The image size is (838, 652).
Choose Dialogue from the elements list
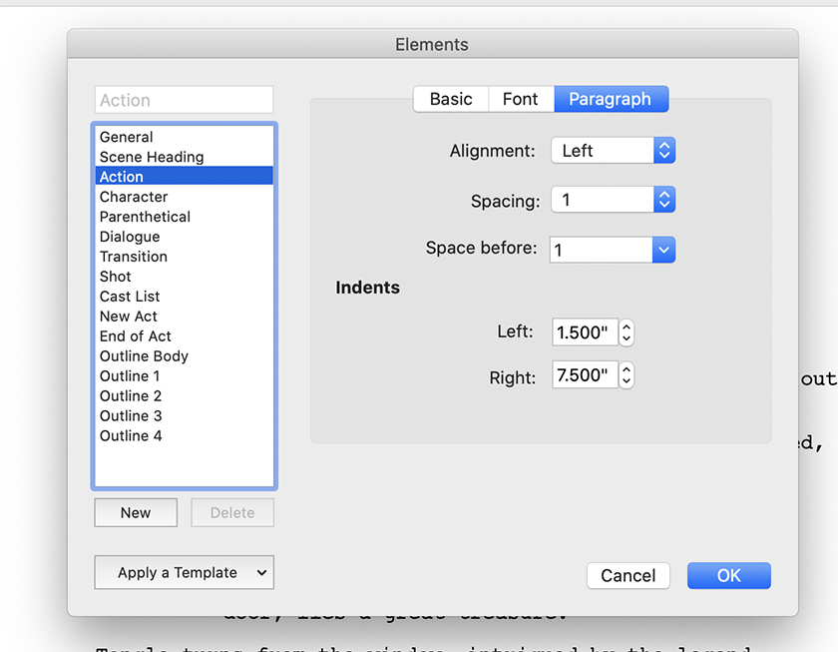(130, 237)
